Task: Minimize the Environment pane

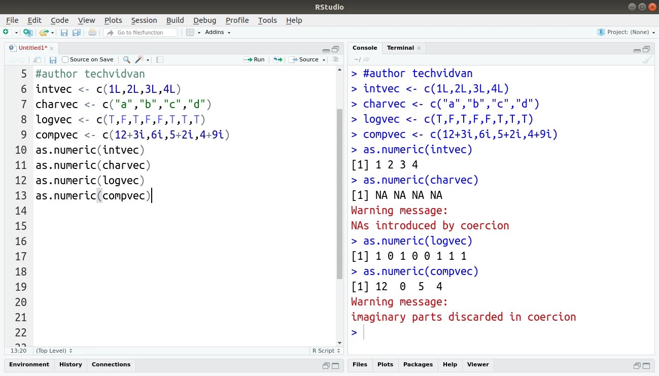Action: click(x=326, y=366)
